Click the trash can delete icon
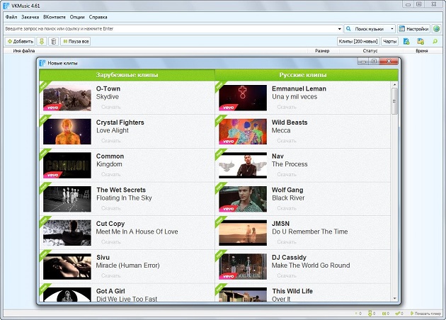The width and height of the screenshot is (446, 320). click(x=53, y=42)
